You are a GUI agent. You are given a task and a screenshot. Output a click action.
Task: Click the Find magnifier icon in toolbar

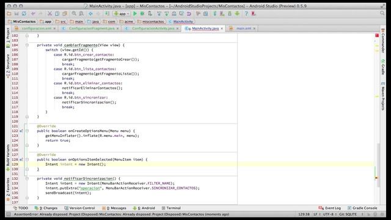[74, 13]
